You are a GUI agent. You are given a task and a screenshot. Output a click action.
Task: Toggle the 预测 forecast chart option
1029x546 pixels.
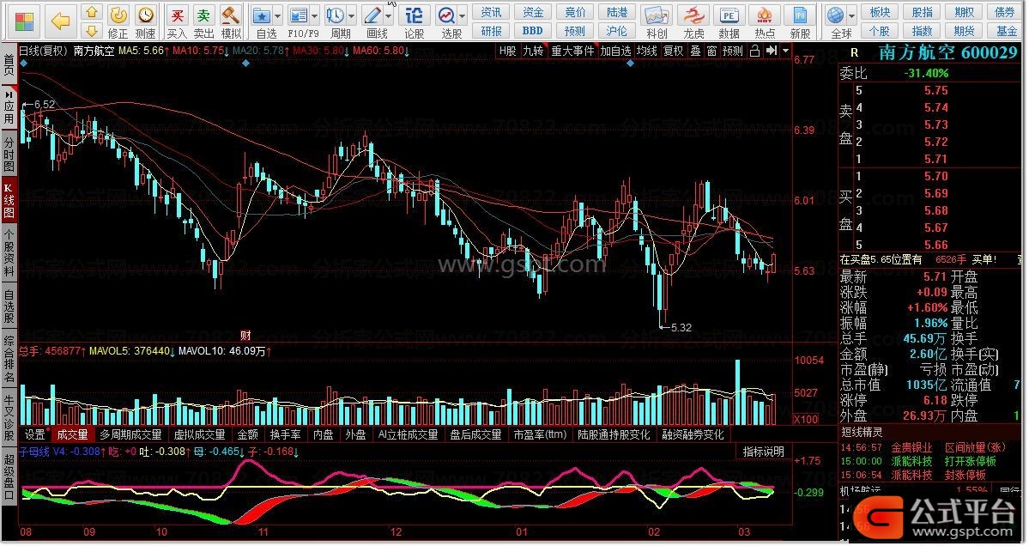732,51
